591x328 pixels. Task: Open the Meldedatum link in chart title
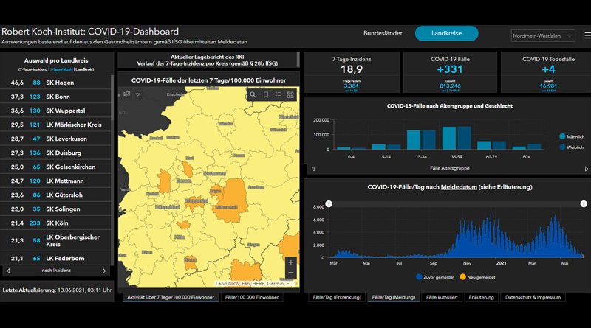459,187
